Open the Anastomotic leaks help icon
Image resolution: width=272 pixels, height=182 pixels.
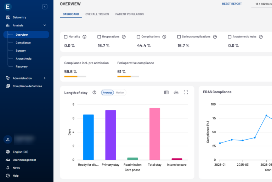pos(261,37)
